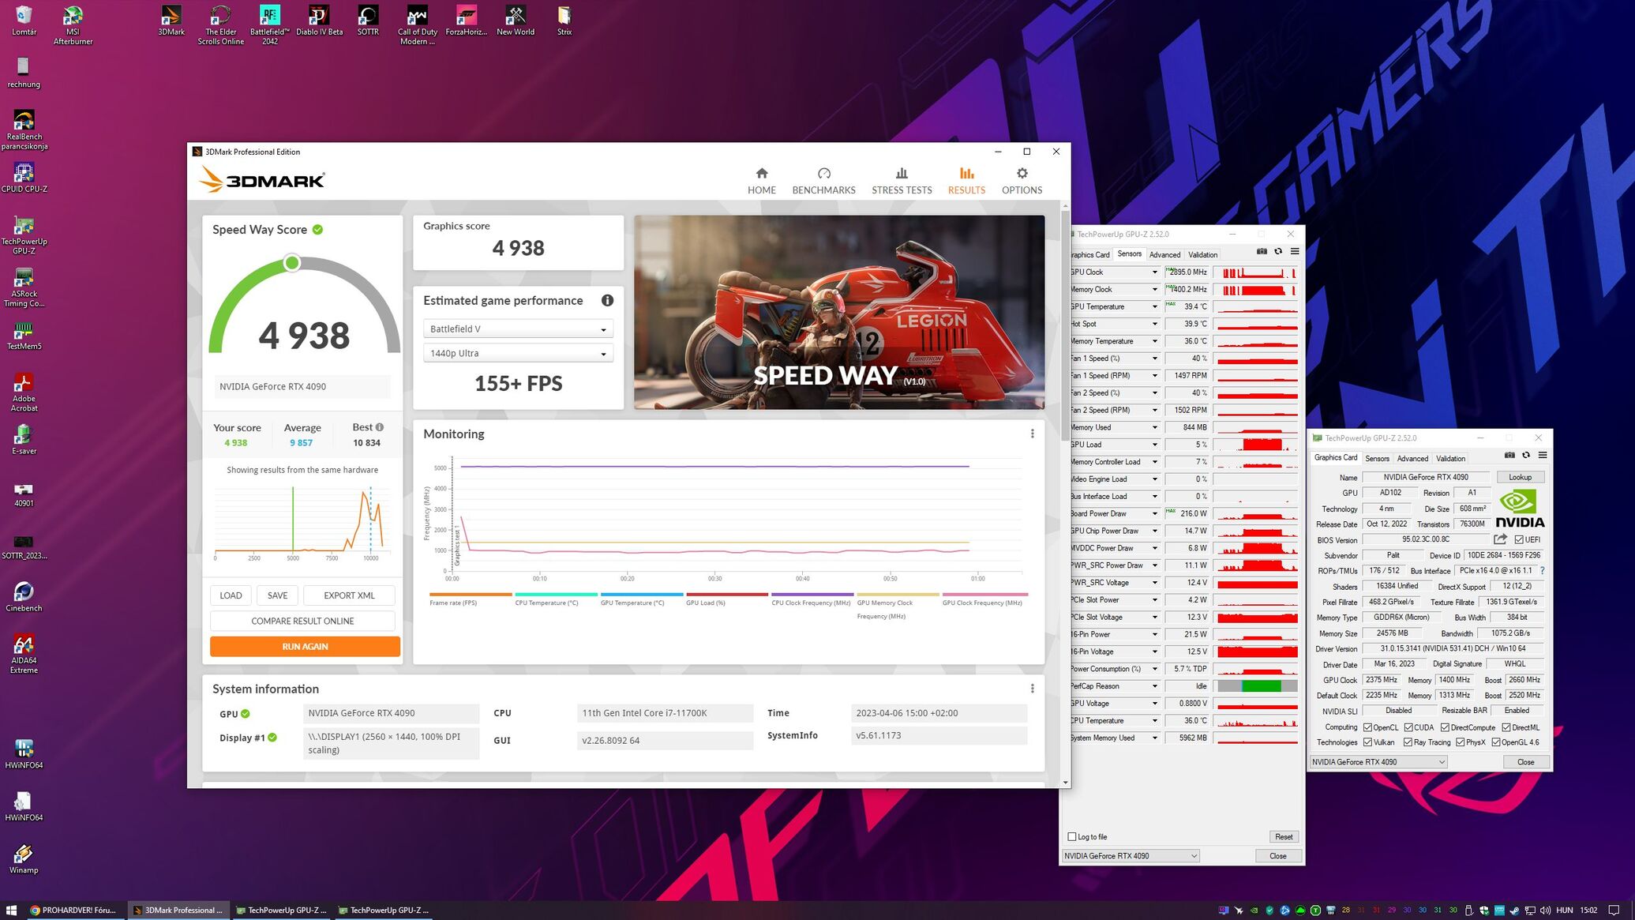Click the SAVE result button
This screenshot has width=1635, height=920.
[277, 595]
